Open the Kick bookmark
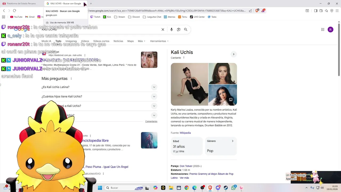341x192 pixels. pyautogui.click(x=107, y=17)
